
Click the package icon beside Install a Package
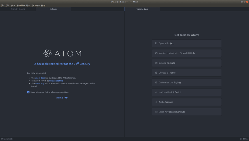[x=156, y=63]
